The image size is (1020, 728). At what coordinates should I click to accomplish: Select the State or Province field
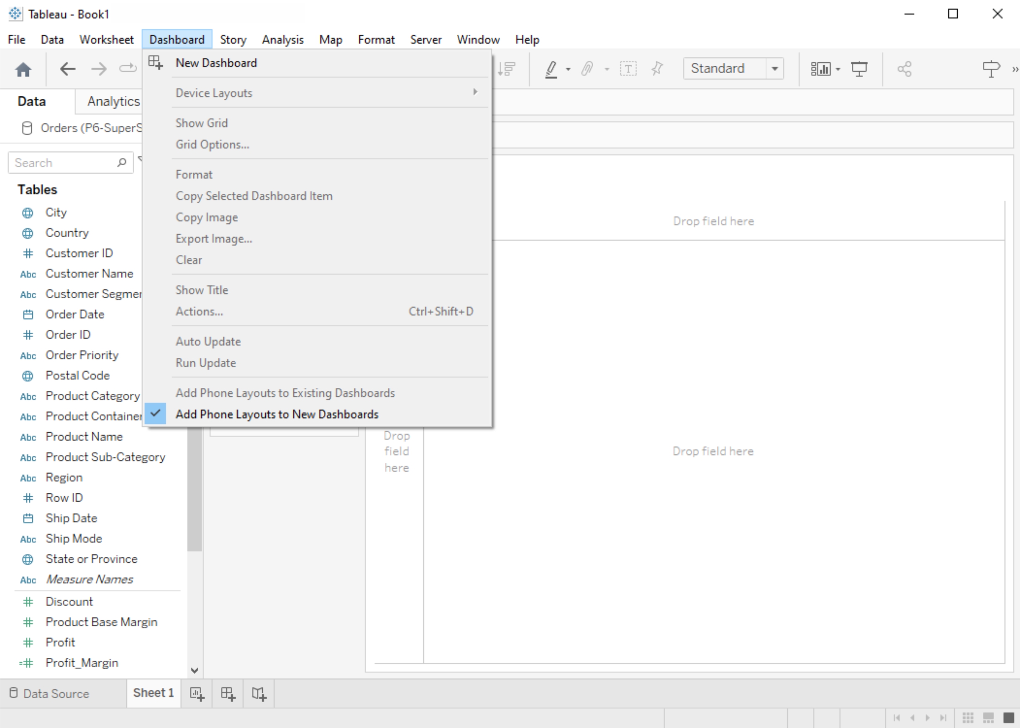(x=92, y=559)
